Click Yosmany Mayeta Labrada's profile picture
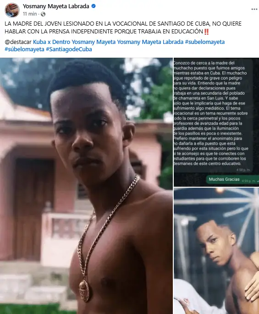 tap(12, 10)
